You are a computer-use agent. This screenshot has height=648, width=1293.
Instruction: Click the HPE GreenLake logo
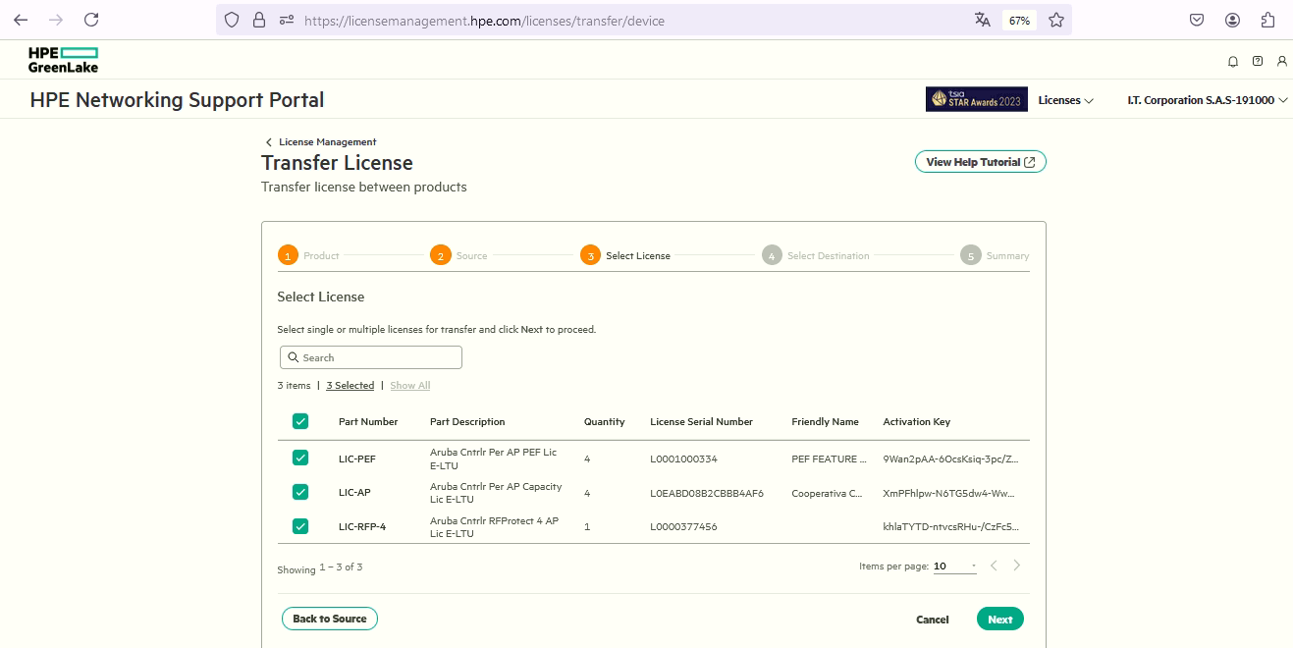(64, 59)
